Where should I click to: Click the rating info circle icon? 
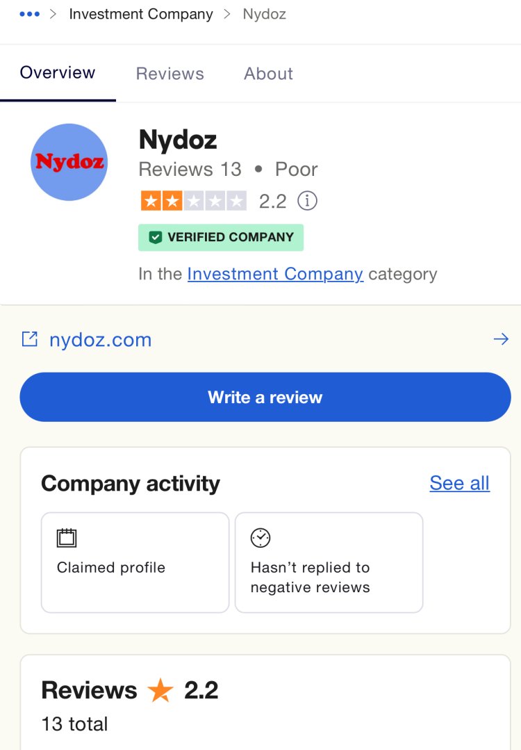[307, 201]
